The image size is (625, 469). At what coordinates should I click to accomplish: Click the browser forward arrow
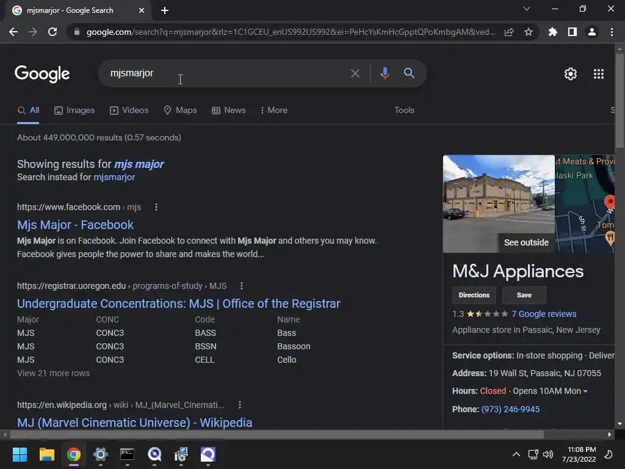[x=33, y=32]
